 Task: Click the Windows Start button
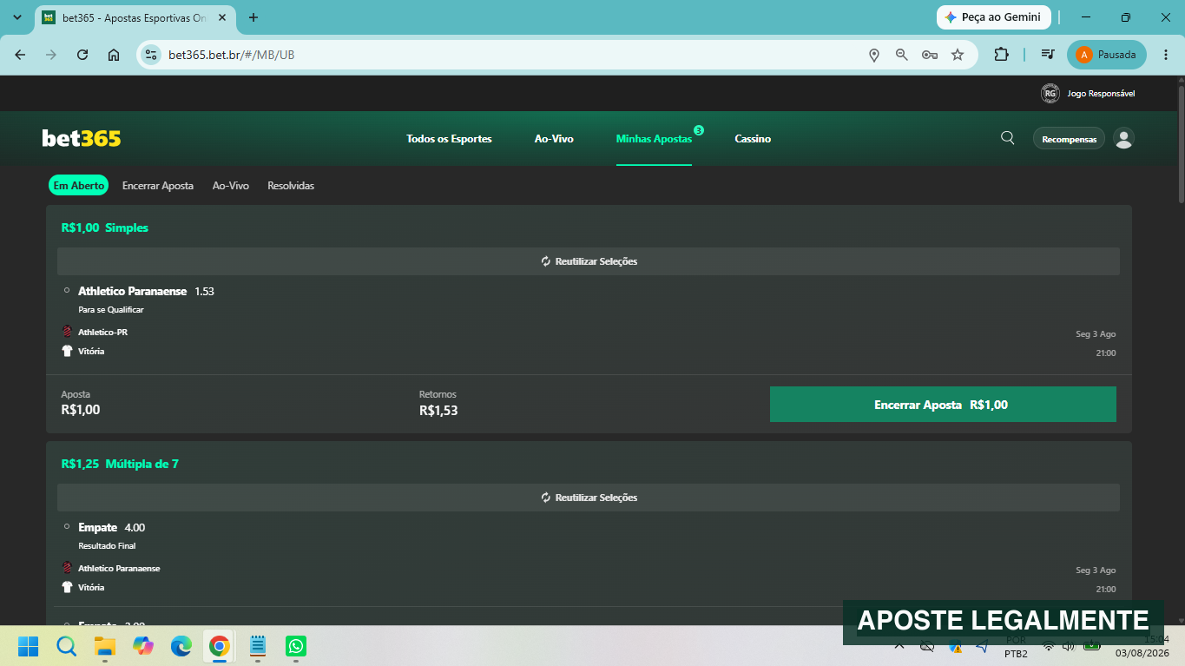pos(29,646)
